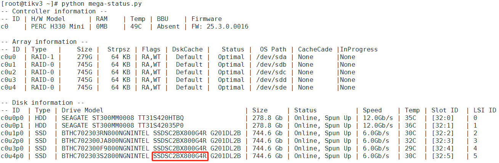Viewport: 499px width, 163px height.
Task: Click disk ID c0u4p0 in disk table
Action: [x=12, y=156]
